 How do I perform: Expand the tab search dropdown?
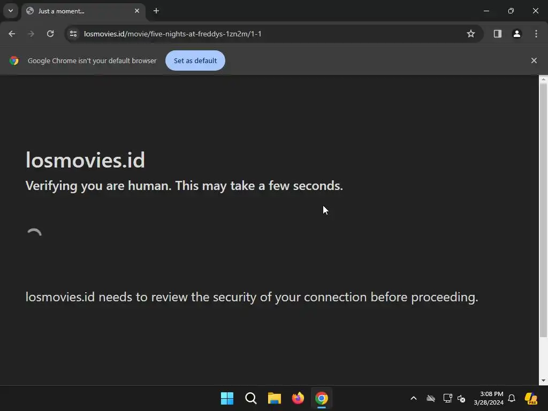[11, 11]
